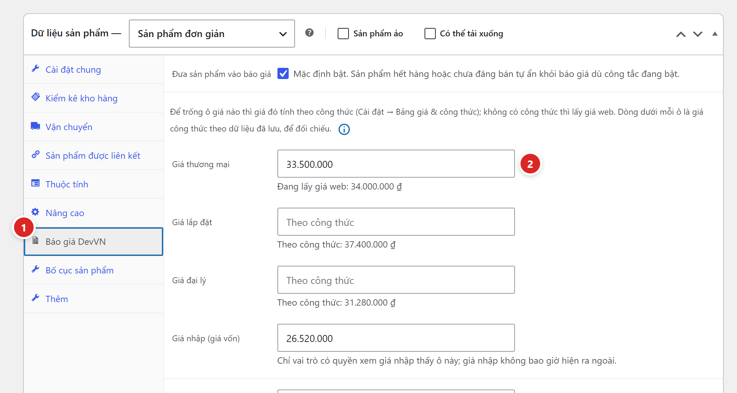Click the text 'Theo công thức: 37.400.000 ₫'
The height and width of the screenshot is (393, 737).
pos(336,245)
